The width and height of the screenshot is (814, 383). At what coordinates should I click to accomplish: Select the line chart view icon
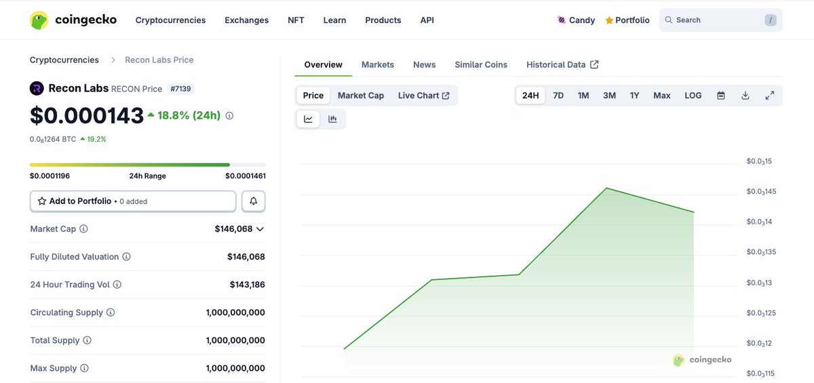tap(309, 119)
